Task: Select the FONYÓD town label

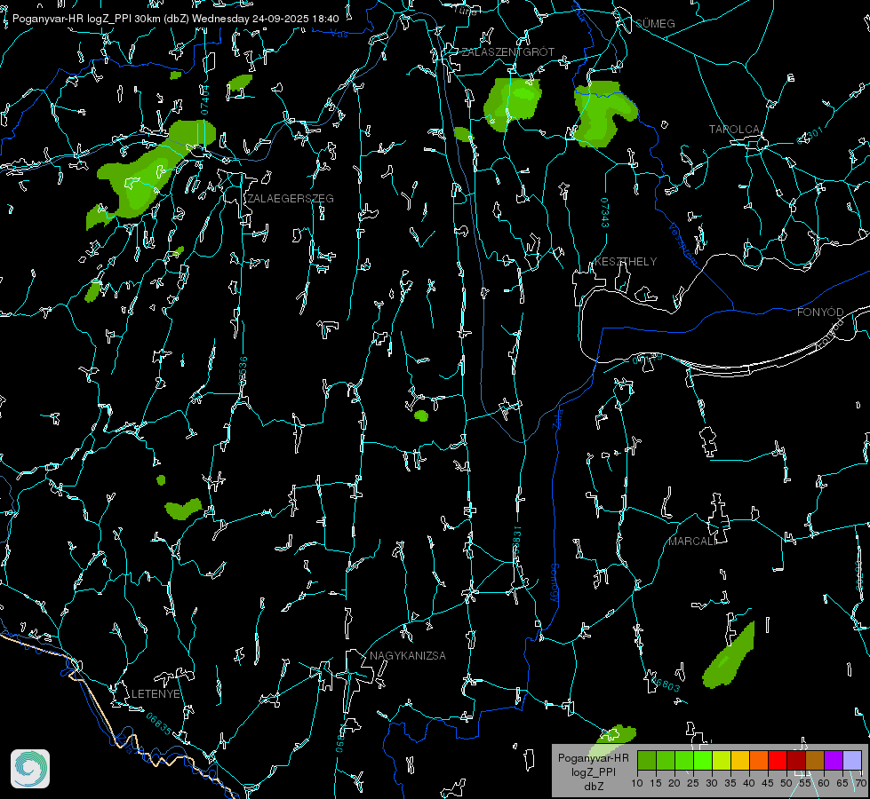Action: [820, 312]
